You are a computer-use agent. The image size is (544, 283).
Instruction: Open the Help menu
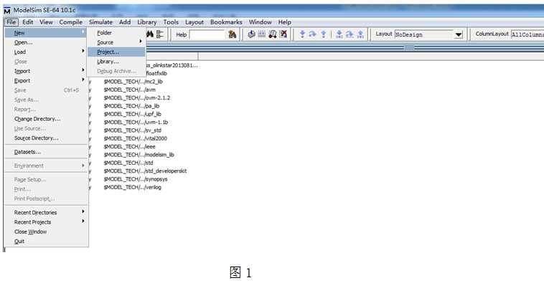pyautogui.click(x=284, y=22)
